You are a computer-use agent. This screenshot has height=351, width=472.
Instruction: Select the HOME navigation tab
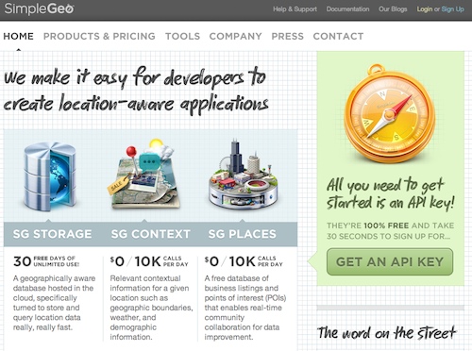18,36
